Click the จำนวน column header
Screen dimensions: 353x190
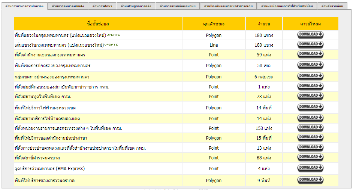point(264,24)
